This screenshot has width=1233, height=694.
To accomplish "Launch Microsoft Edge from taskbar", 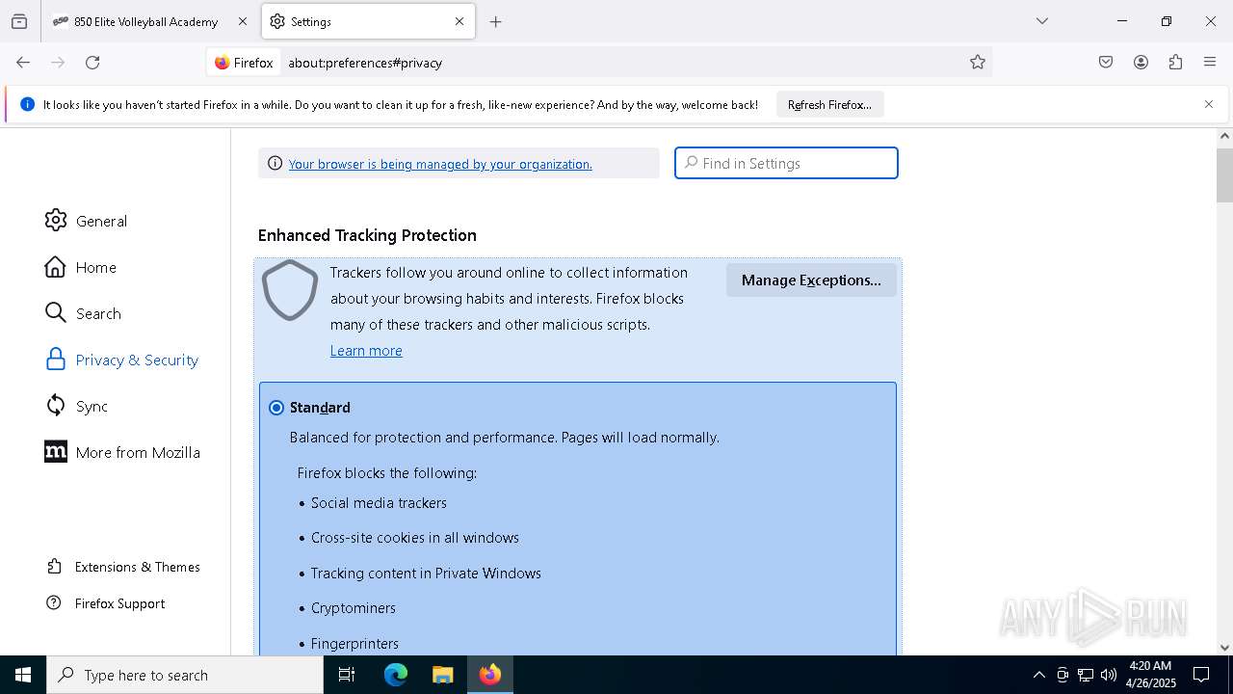I will [396, 675].
